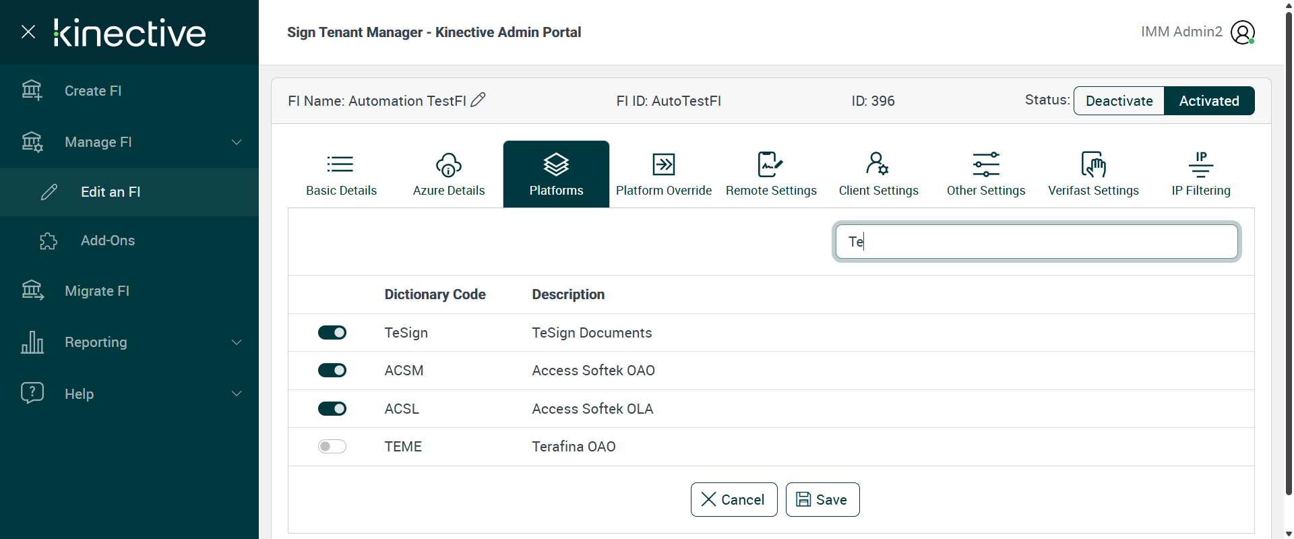Enable the TEME Terafina OAO toggle
The image size is (1294, 539).
click(x=332, y=447)
